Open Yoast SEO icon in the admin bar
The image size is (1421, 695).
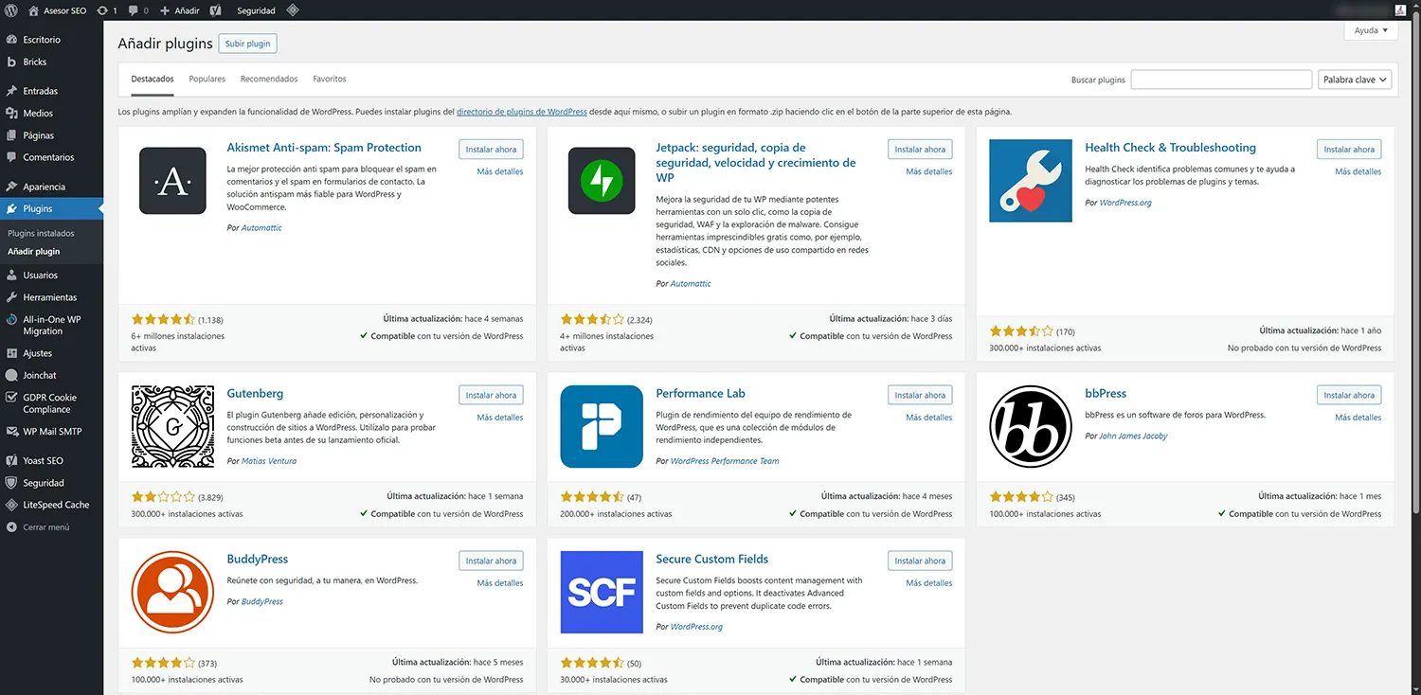[214, 9]
